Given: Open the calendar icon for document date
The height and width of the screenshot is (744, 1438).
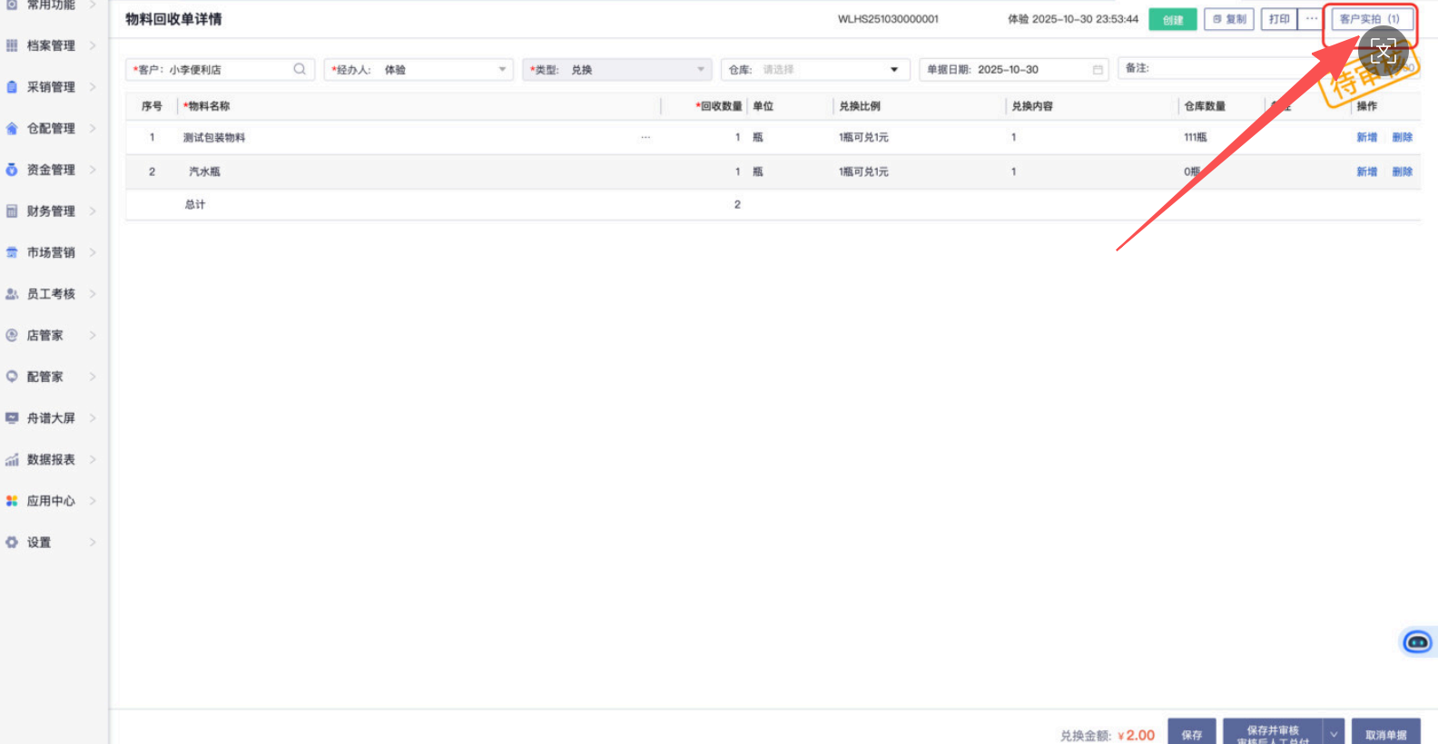Looking at the screenshot, I should [1098, 70].
